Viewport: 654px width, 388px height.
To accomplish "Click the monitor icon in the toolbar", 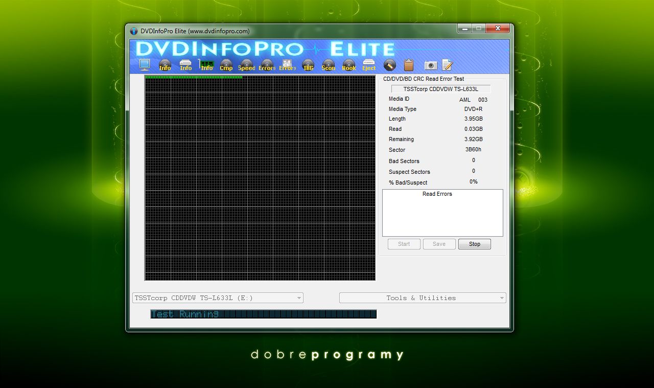I will point(145,64).
